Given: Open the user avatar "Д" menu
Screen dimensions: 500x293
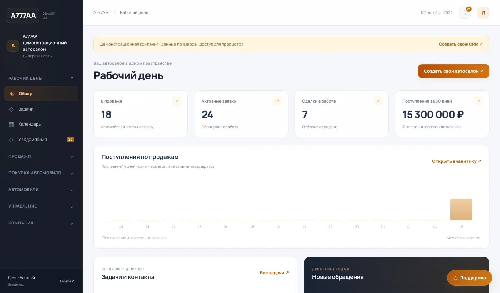Looking at the screenshot, I should pyautogui.click(x=483, y=13).
